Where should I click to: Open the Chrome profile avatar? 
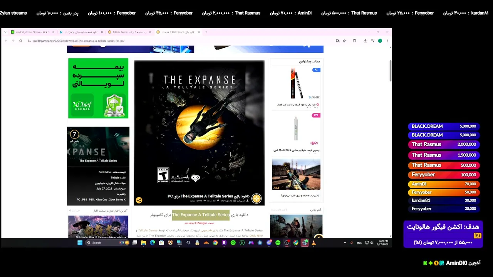click(x=380, y=41)
